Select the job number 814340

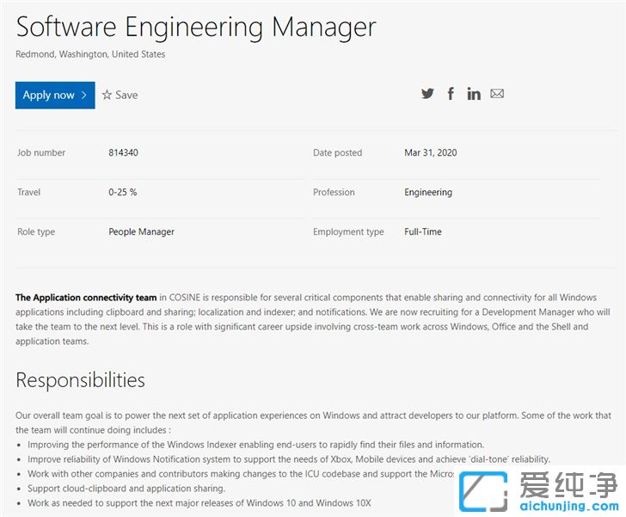tap(123, 153)
